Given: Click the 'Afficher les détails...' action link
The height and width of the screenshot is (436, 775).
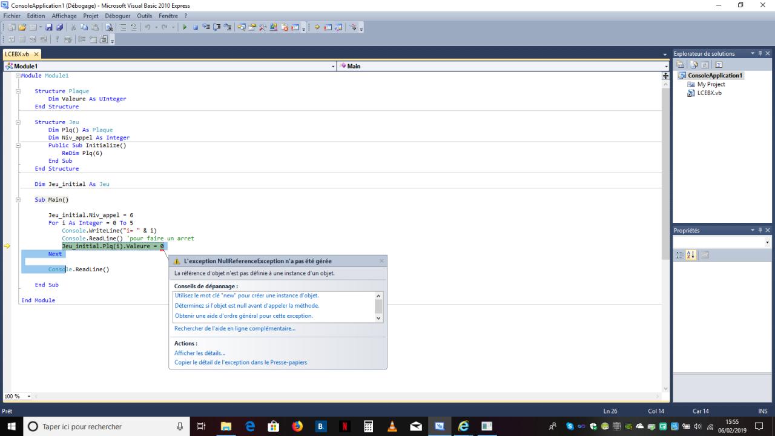Looking at the screenshot, I should click(x=200, y=353).
